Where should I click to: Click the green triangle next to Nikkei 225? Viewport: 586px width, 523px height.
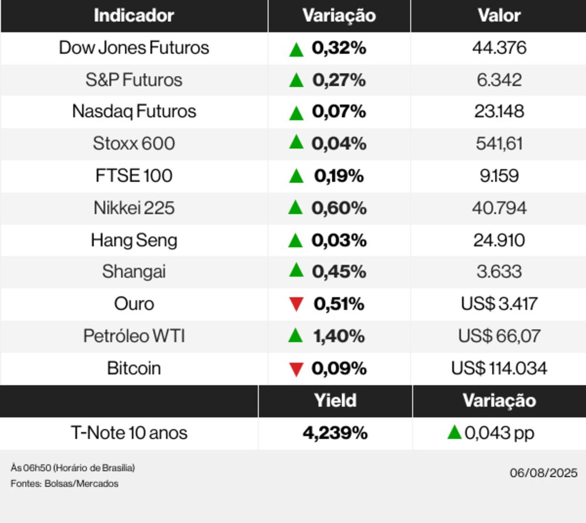pos(296,207)
